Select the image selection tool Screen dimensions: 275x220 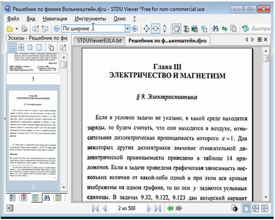[x=195, y=29]
